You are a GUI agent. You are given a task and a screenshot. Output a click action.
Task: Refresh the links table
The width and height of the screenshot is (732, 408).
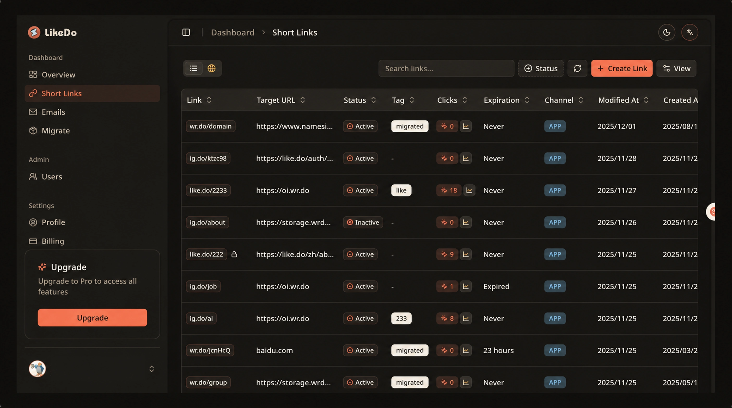click(577, 68)
